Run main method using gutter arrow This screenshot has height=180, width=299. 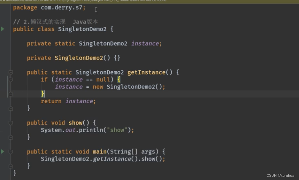click(x=2, y=151)
